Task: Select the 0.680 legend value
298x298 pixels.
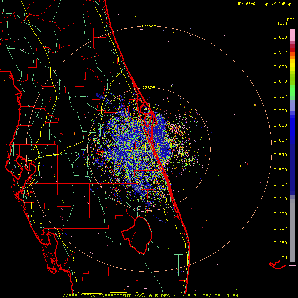Action: tap(280, 125)
